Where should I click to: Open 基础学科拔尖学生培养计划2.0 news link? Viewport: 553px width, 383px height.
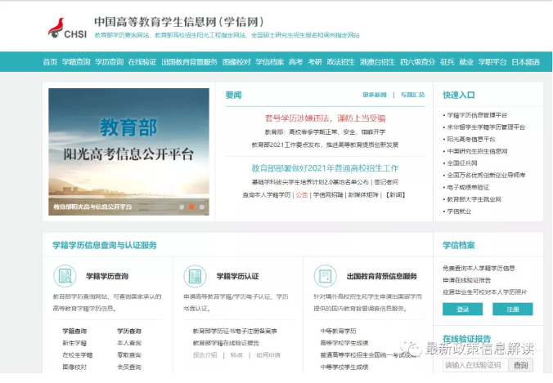[x=310, y=182]
